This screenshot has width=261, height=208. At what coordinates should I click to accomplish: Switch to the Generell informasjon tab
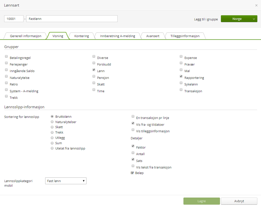pyautogui.click(x=25, y=36)
